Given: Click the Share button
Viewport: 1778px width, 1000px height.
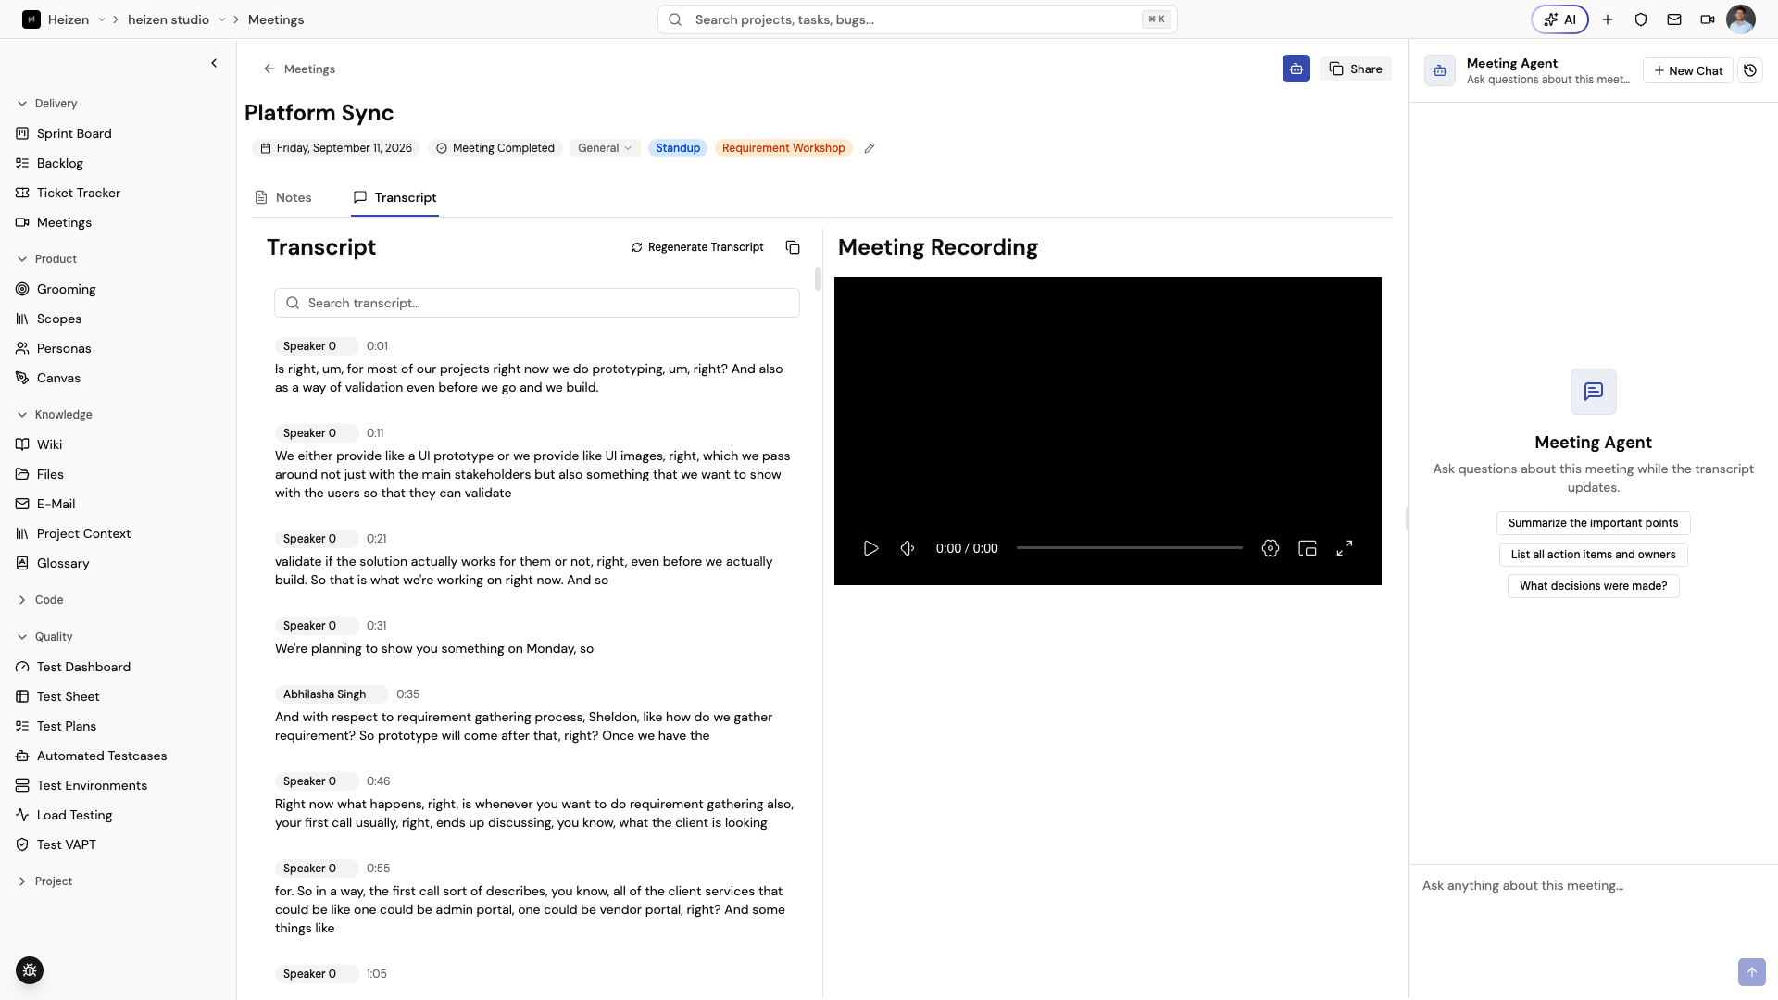Looking at the screenshot, I should [1356, 69].
